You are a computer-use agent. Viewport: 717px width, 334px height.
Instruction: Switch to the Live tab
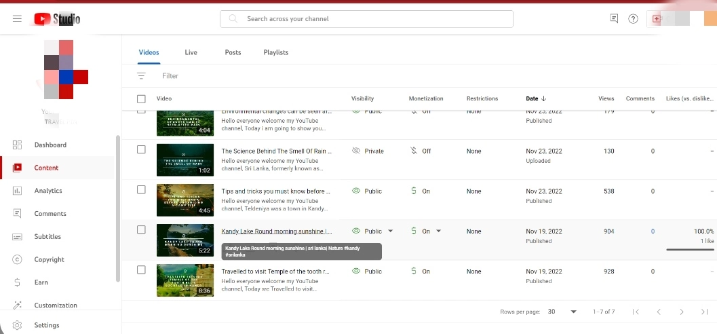click(x=191, y=53)
